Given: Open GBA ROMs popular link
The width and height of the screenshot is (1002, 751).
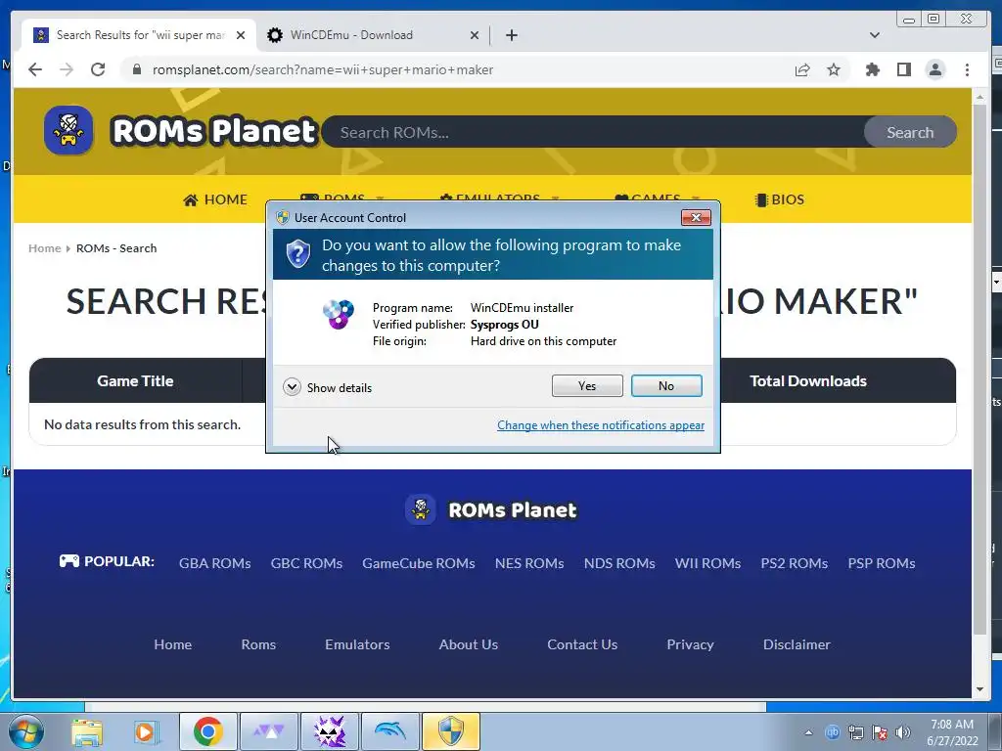Looking at the screenshot, I should click(x=214, y=563).
